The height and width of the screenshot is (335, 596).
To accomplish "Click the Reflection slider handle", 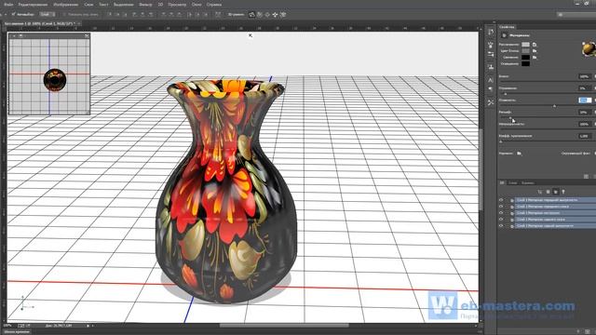I will pyautogui.click(x=506, y=94).
